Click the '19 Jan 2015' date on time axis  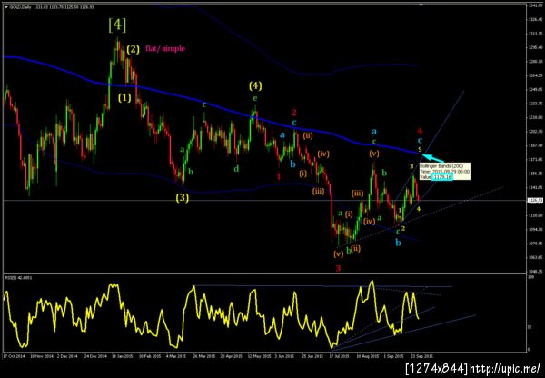click(122, 356)
